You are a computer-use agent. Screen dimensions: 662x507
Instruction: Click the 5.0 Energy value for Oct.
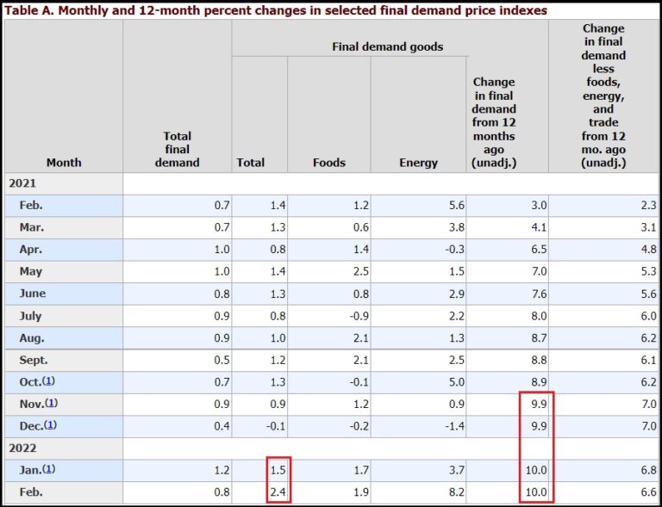456,382
